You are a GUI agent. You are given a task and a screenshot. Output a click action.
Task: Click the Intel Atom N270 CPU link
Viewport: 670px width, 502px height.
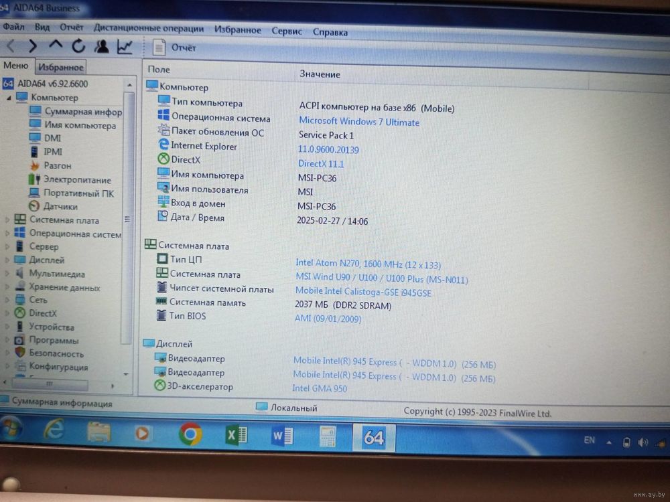click(x=368, y=264)
